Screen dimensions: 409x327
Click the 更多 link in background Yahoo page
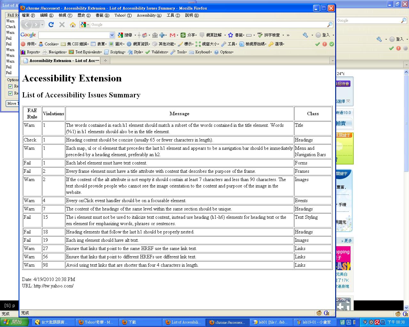tap(346, 241)
